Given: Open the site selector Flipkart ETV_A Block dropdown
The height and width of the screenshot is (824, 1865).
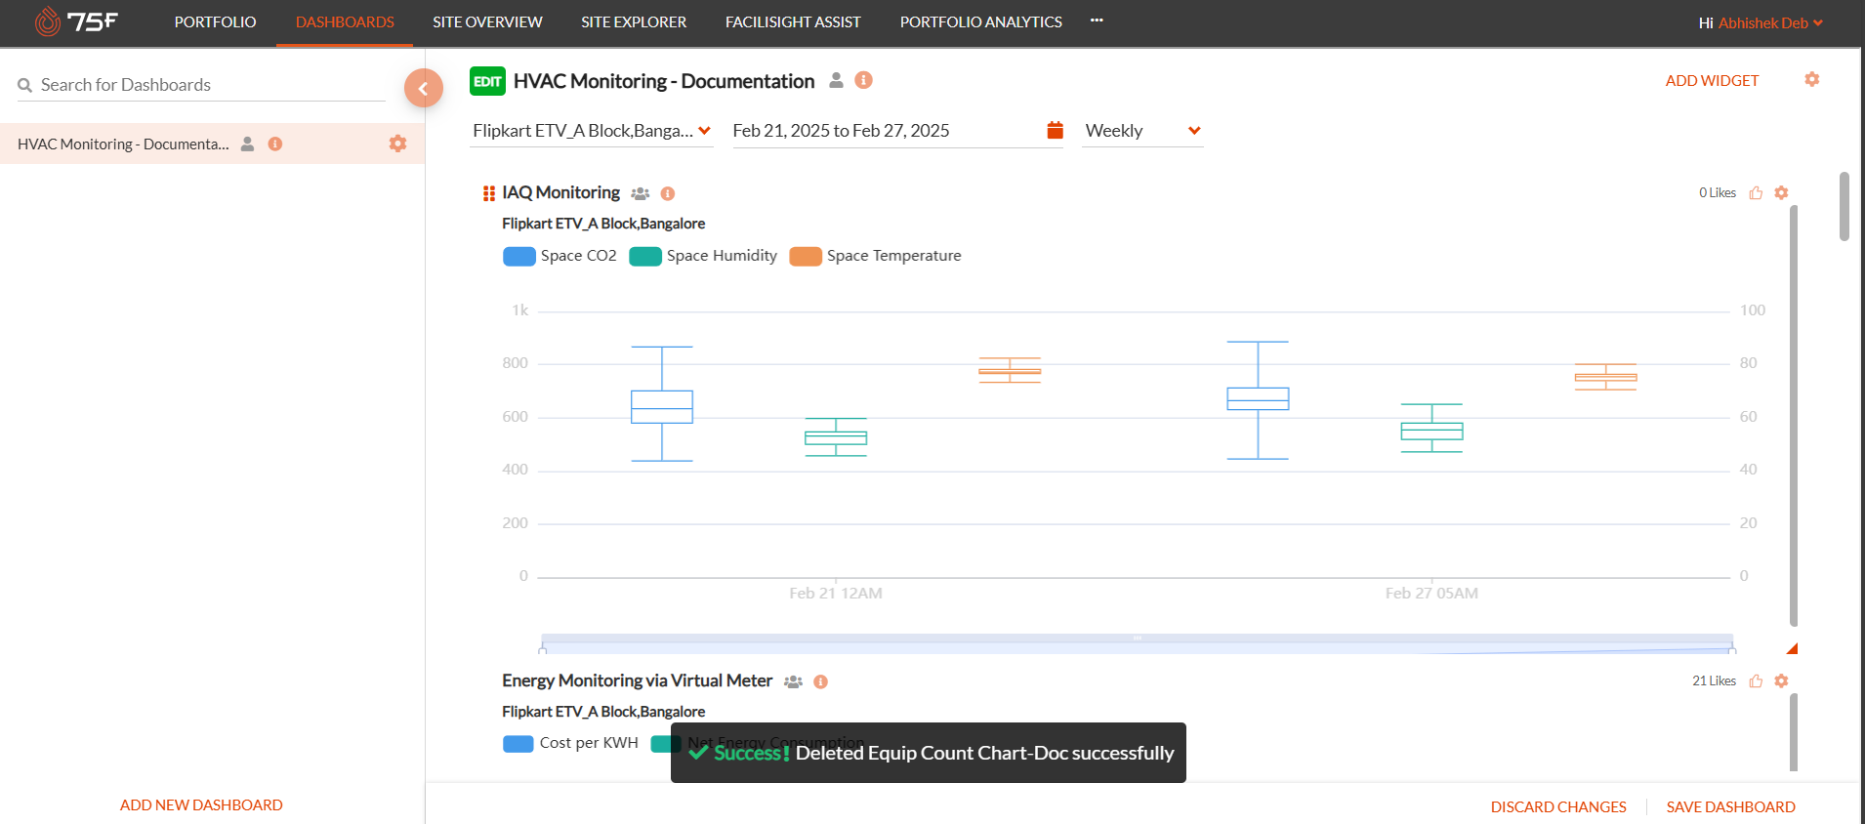Looking at the screenshot, I should pyautogui.click(x=592, y=131).
